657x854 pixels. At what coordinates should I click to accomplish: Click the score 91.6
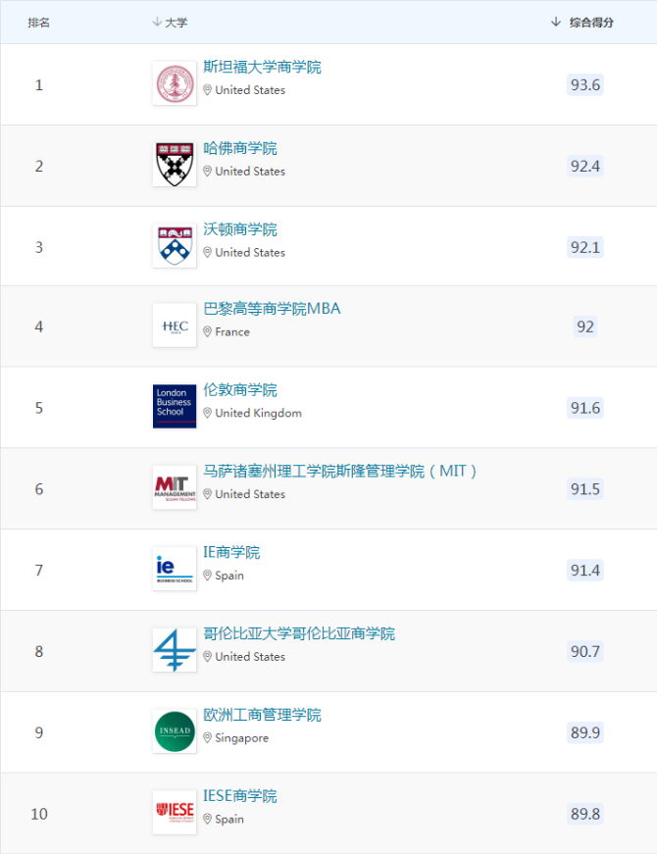(x=585, y=408)
